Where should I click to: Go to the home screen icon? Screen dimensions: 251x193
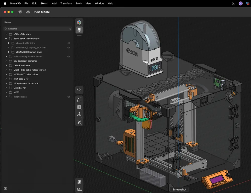20,12
